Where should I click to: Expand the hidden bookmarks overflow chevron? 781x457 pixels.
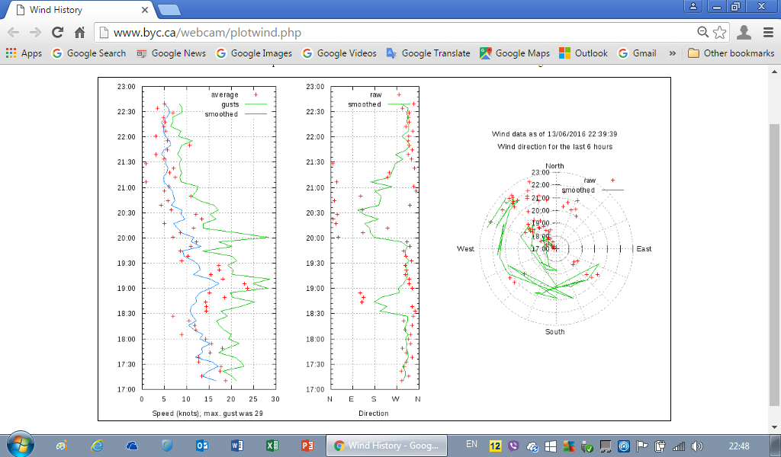673,53
